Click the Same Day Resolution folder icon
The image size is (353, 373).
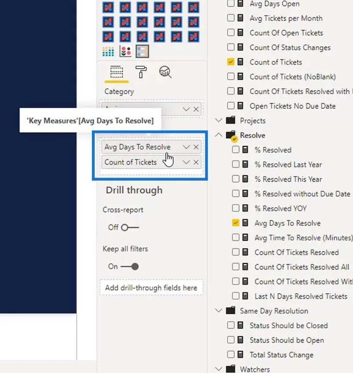coord(231,310)
